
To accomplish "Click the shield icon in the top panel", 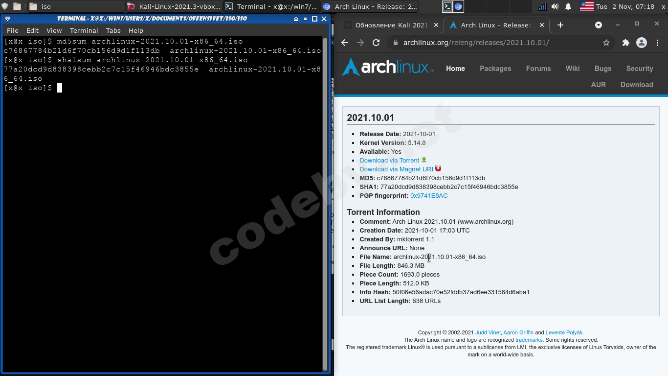I will [5, 6].
